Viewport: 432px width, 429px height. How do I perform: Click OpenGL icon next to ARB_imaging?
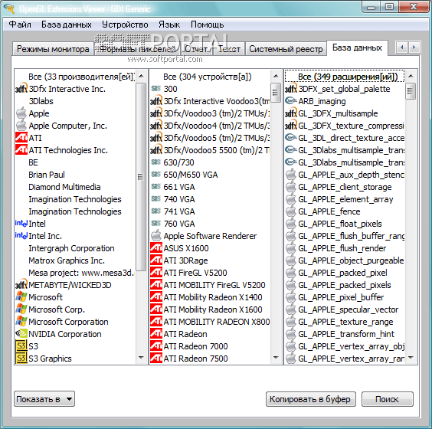[290, 101]
